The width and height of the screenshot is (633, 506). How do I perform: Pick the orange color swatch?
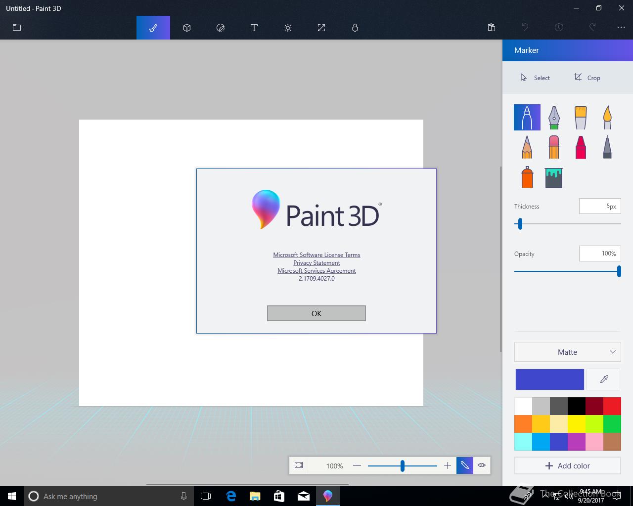pos(523,424)
